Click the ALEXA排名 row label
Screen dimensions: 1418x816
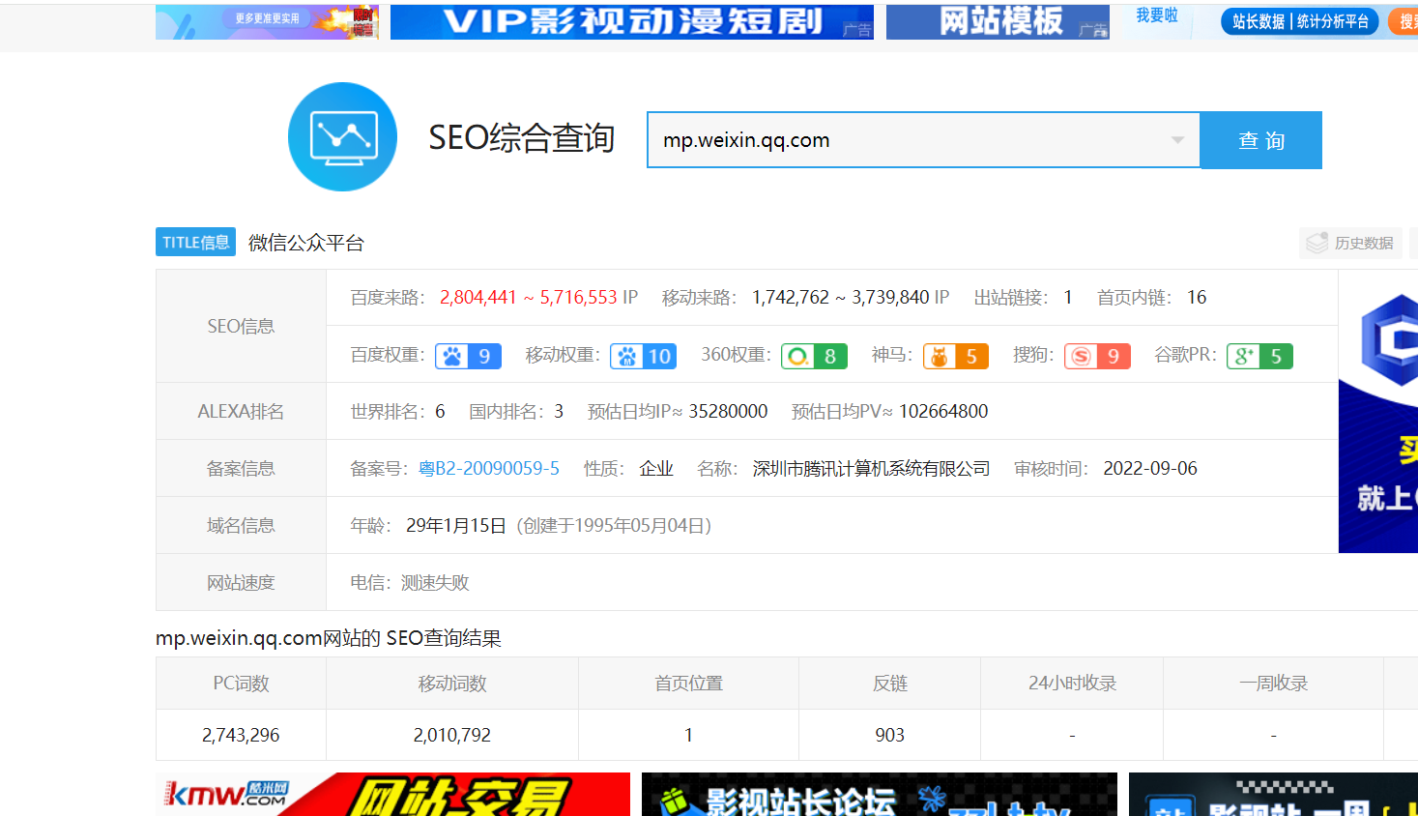coord(241,412)
